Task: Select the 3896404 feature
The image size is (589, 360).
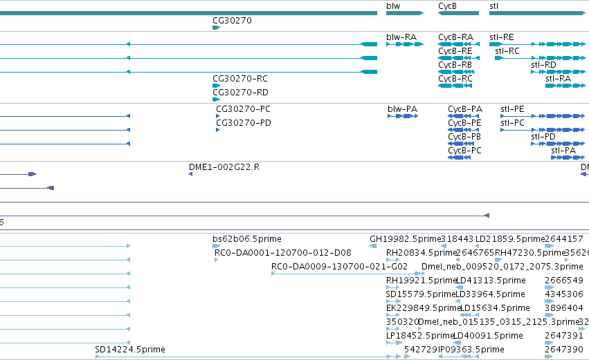Action: click(549, 315)
